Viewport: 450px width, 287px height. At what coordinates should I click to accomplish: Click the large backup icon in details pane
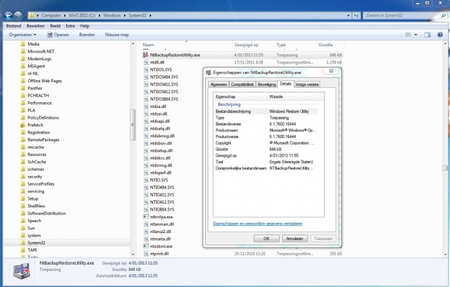[21, 271]
